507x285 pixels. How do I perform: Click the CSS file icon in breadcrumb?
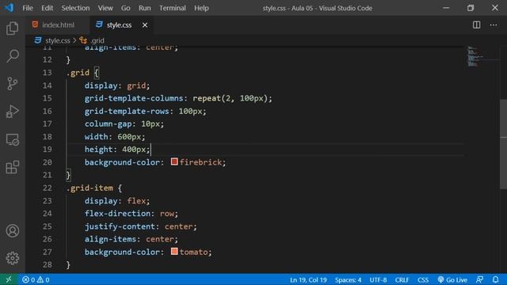(x=38, y=40)
